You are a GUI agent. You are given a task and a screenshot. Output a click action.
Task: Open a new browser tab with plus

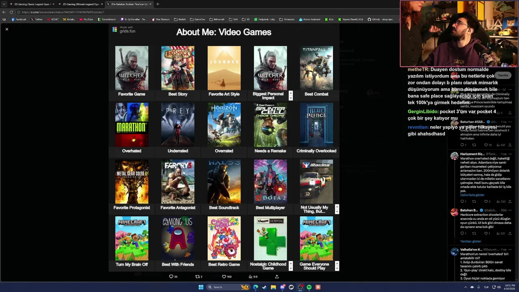(158, 4)
